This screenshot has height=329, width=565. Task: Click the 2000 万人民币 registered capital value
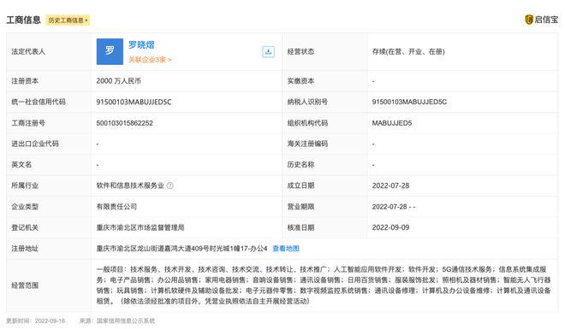(x=118, y=81)
